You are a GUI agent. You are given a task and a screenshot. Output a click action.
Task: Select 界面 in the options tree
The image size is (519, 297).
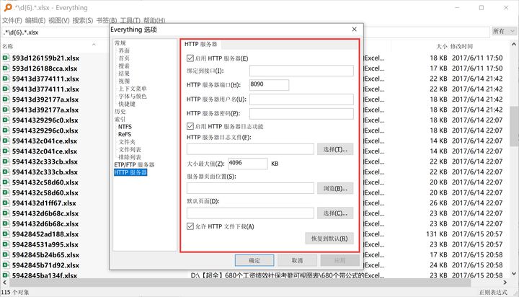coord(124,50)
